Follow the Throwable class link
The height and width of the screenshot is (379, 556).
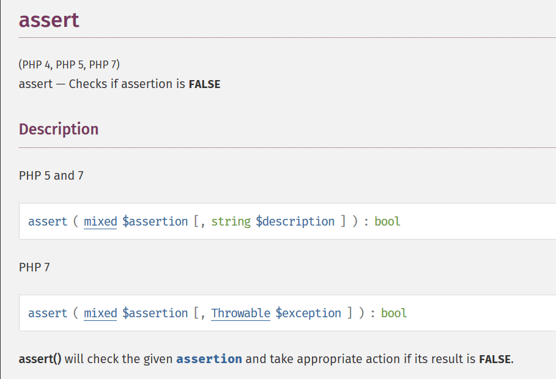240,313
